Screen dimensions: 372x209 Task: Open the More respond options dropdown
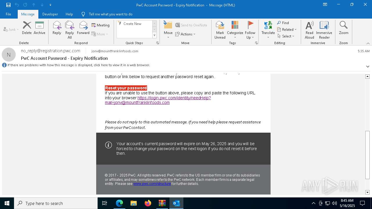pos(100,34)
